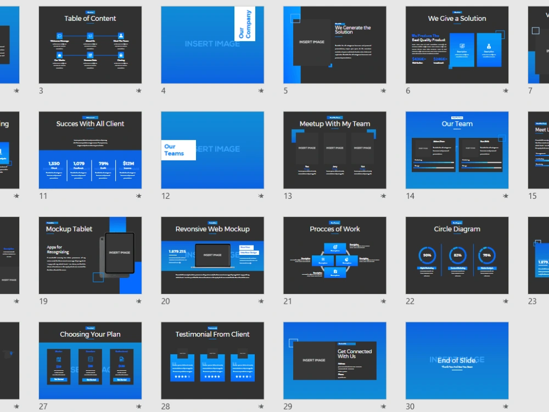Screen dimensions: 549x412
Task: Toggle favorite on 'Meetup With My Team' slide
Action: [x=384, y=196]
